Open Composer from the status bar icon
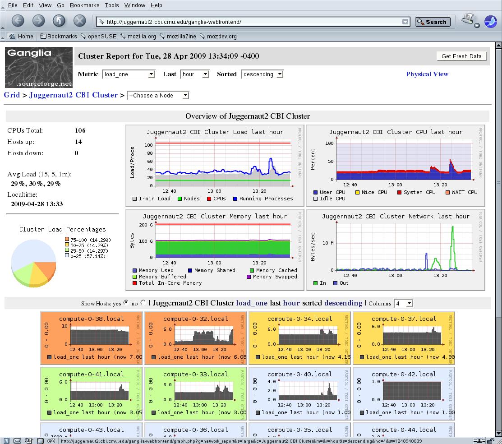Image resolution: width=502 pixels, height=444 pixels. (29, 441)
